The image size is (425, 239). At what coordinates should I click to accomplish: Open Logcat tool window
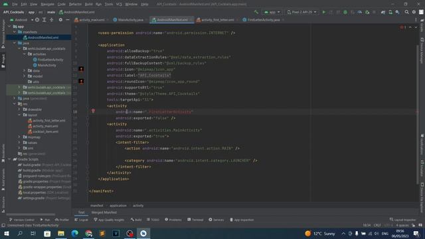(81, 220)
